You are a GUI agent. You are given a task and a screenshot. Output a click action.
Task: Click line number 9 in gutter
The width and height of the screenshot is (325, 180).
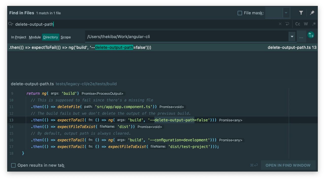[x=12, y=93]
